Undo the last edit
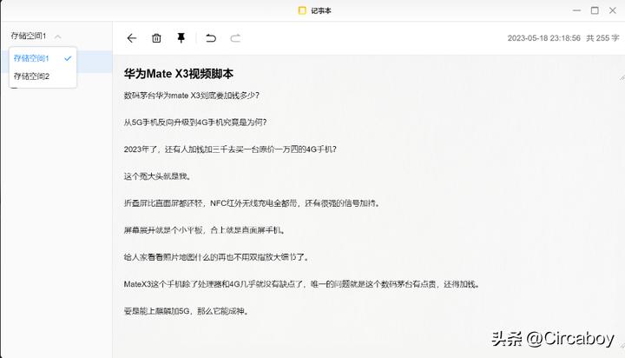 (x=211, y=38)
